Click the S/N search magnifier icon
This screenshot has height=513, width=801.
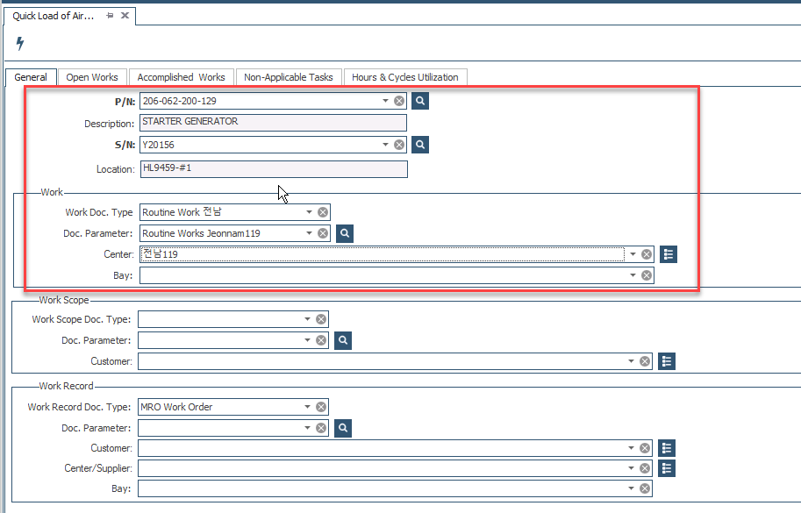(x=420, y=145)
